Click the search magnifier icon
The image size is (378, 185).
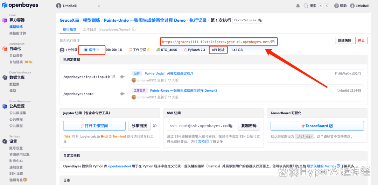point(306,6)
